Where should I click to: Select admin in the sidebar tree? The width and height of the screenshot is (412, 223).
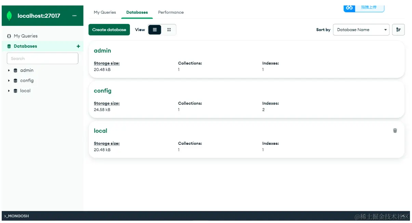(x=27, y=70)
